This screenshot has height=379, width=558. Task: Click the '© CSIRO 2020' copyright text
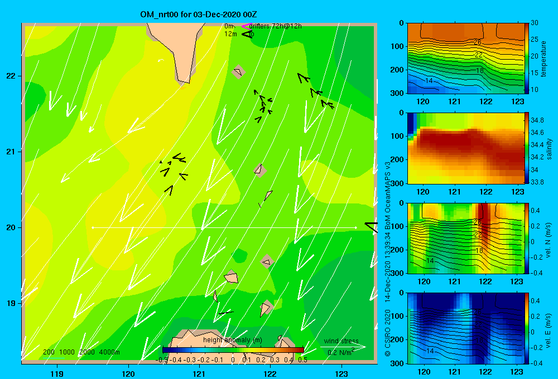388,333
